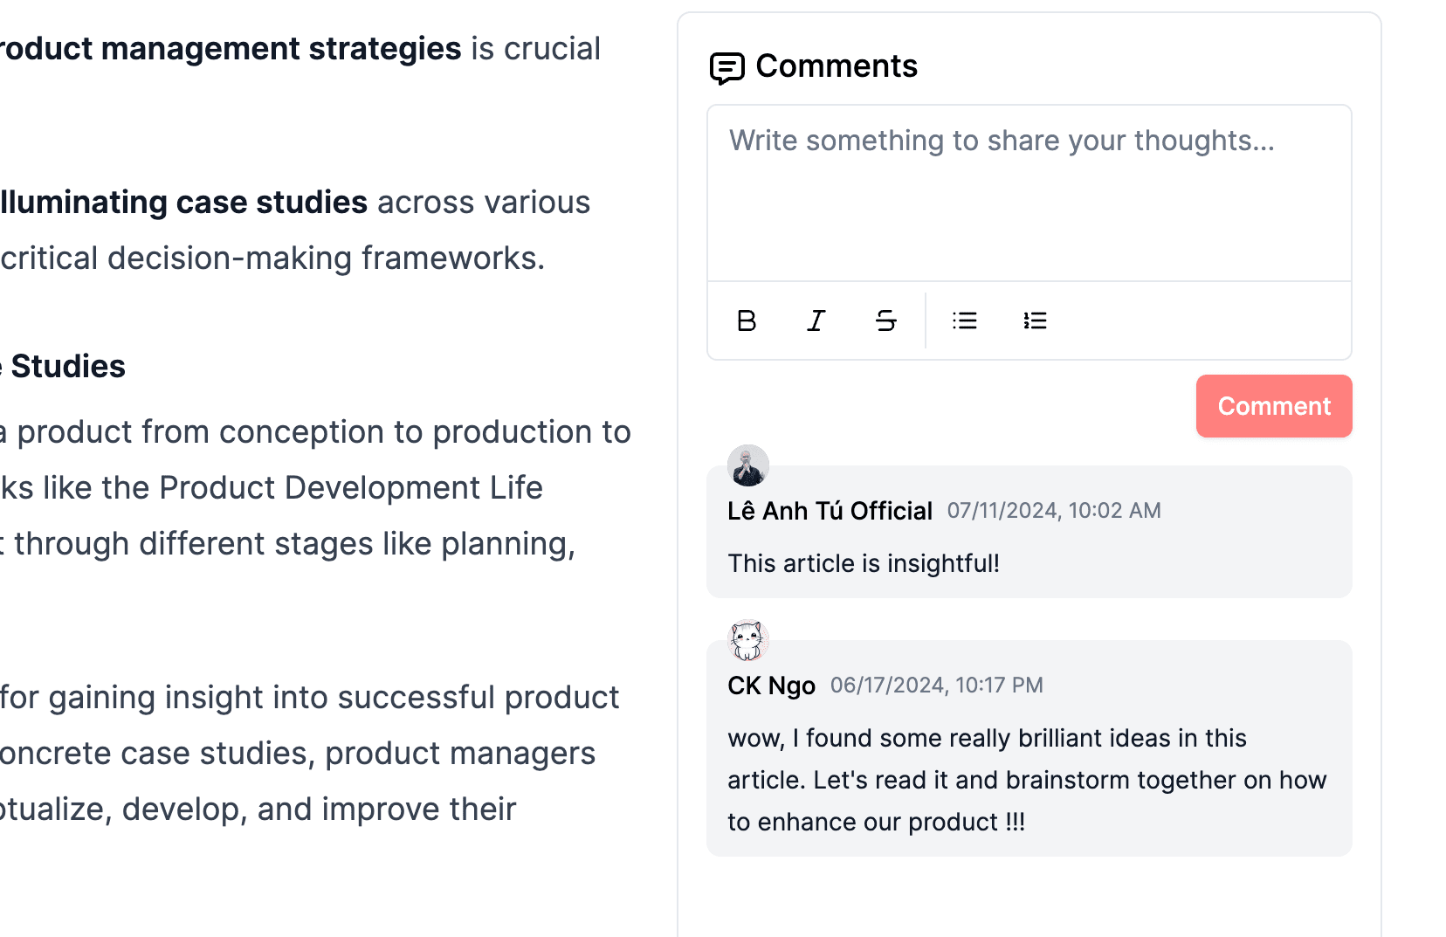1446x937 pixels.
Task: Toggle italic off in the comment toolbar
Action: 816,320
